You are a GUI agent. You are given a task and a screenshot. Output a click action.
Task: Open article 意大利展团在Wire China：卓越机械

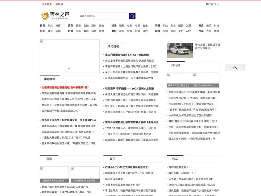[x=127, y=55]
